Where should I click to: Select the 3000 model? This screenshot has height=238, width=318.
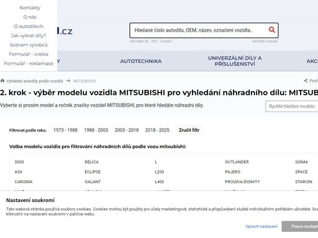click(19, 162)
